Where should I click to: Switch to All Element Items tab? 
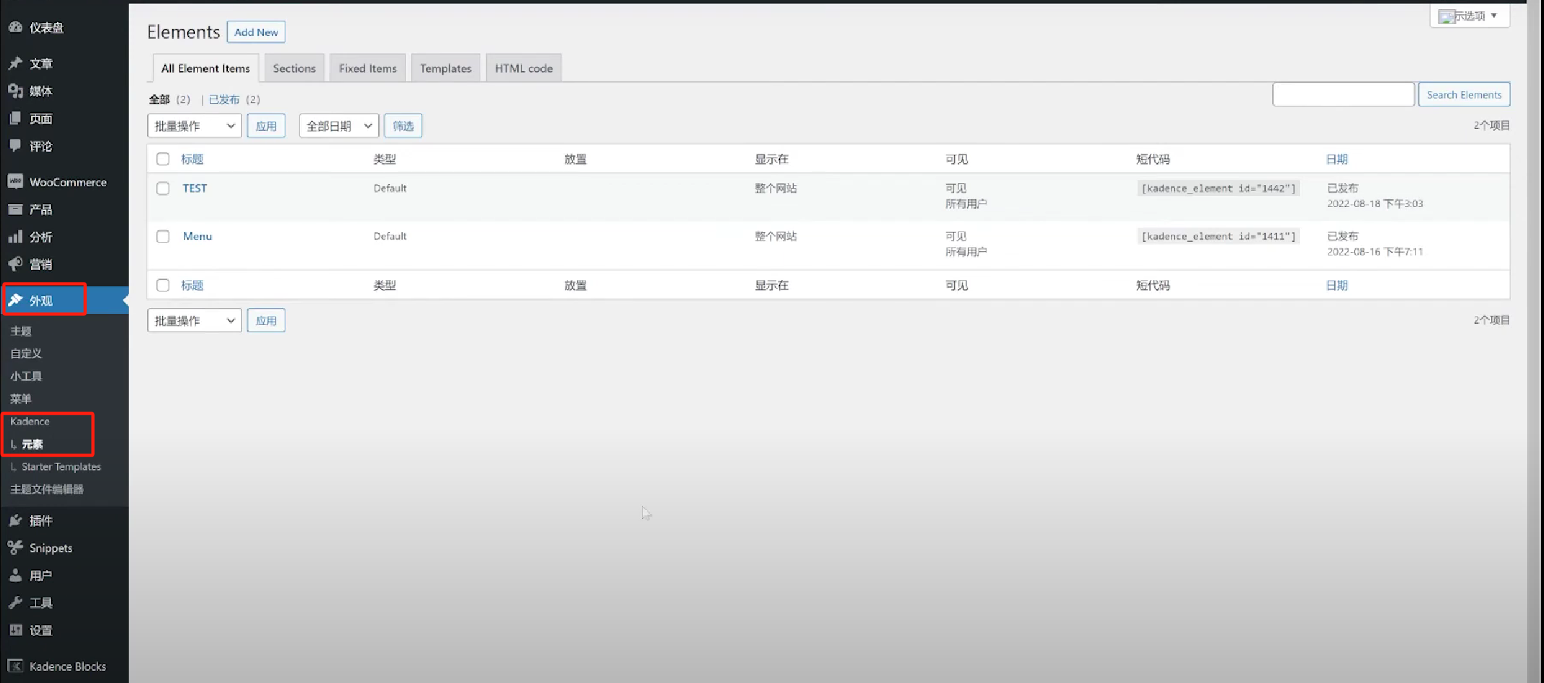(x=205, y=68)
